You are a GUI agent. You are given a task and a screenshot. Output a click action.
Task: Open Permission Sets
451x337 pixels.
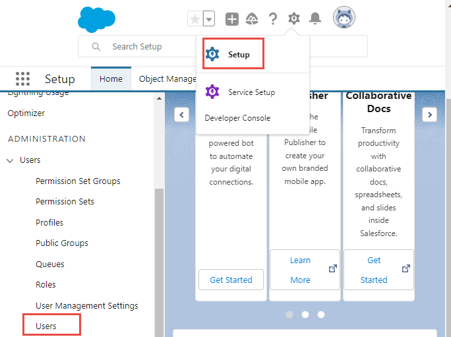point(65,201)
